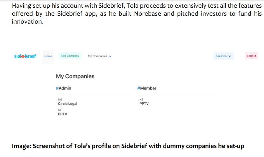
Task: Open the My Companies menu
Action: (99, 56)
